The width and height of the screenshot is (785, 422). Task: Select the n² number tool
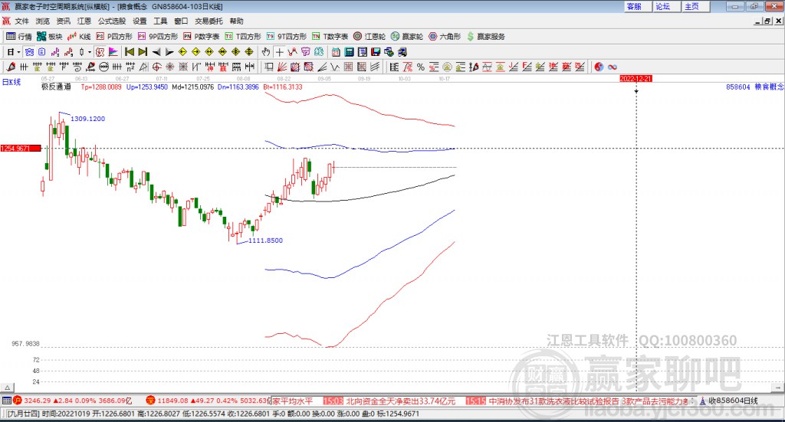point(130,67)
